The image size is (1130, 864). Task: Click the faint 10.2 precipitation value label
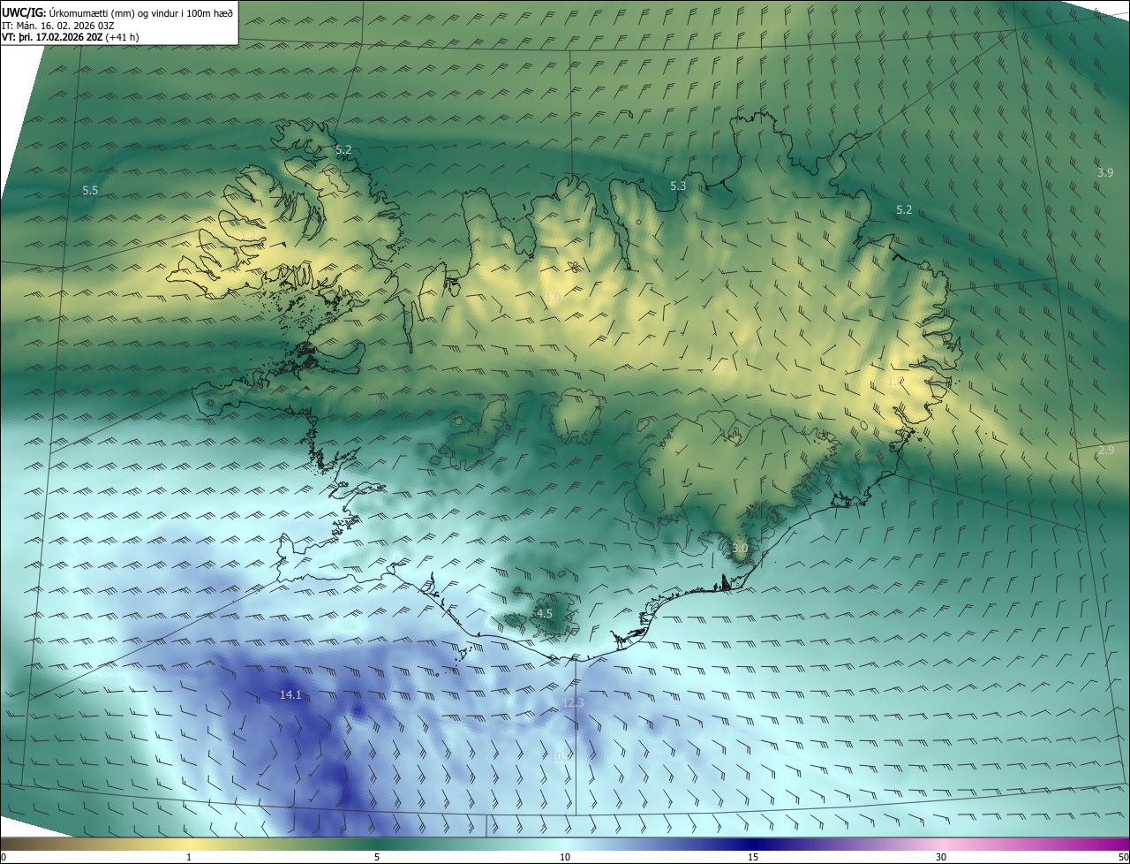[x=561, y=756]
